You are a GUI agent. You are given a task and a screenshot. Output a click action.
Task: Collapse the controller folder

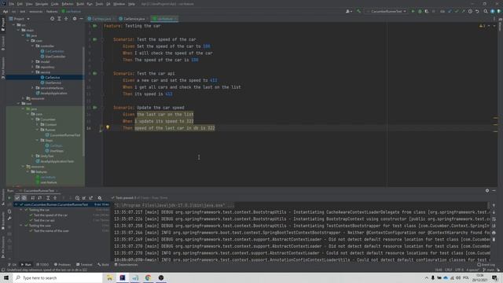[x=33, y=46]
